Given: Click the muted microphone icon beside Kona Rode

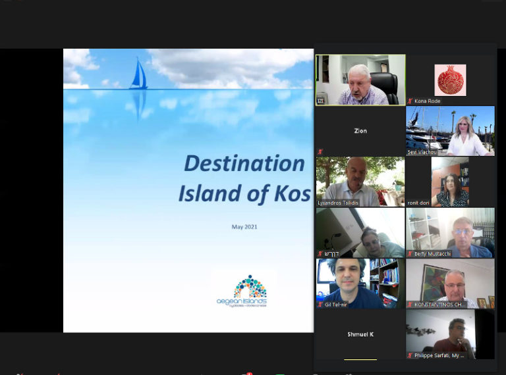Looking at the screenshot, I should coord(410,101).
